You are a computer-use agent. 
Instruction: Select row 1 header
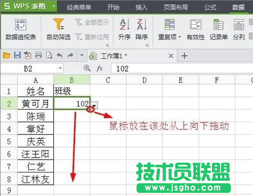[x=9, y=91]
